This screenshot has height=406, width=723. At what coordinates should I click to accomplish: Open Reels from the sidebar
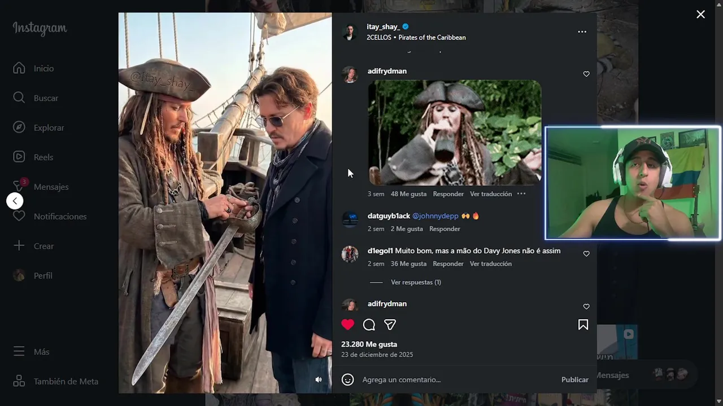coord(19,157)
